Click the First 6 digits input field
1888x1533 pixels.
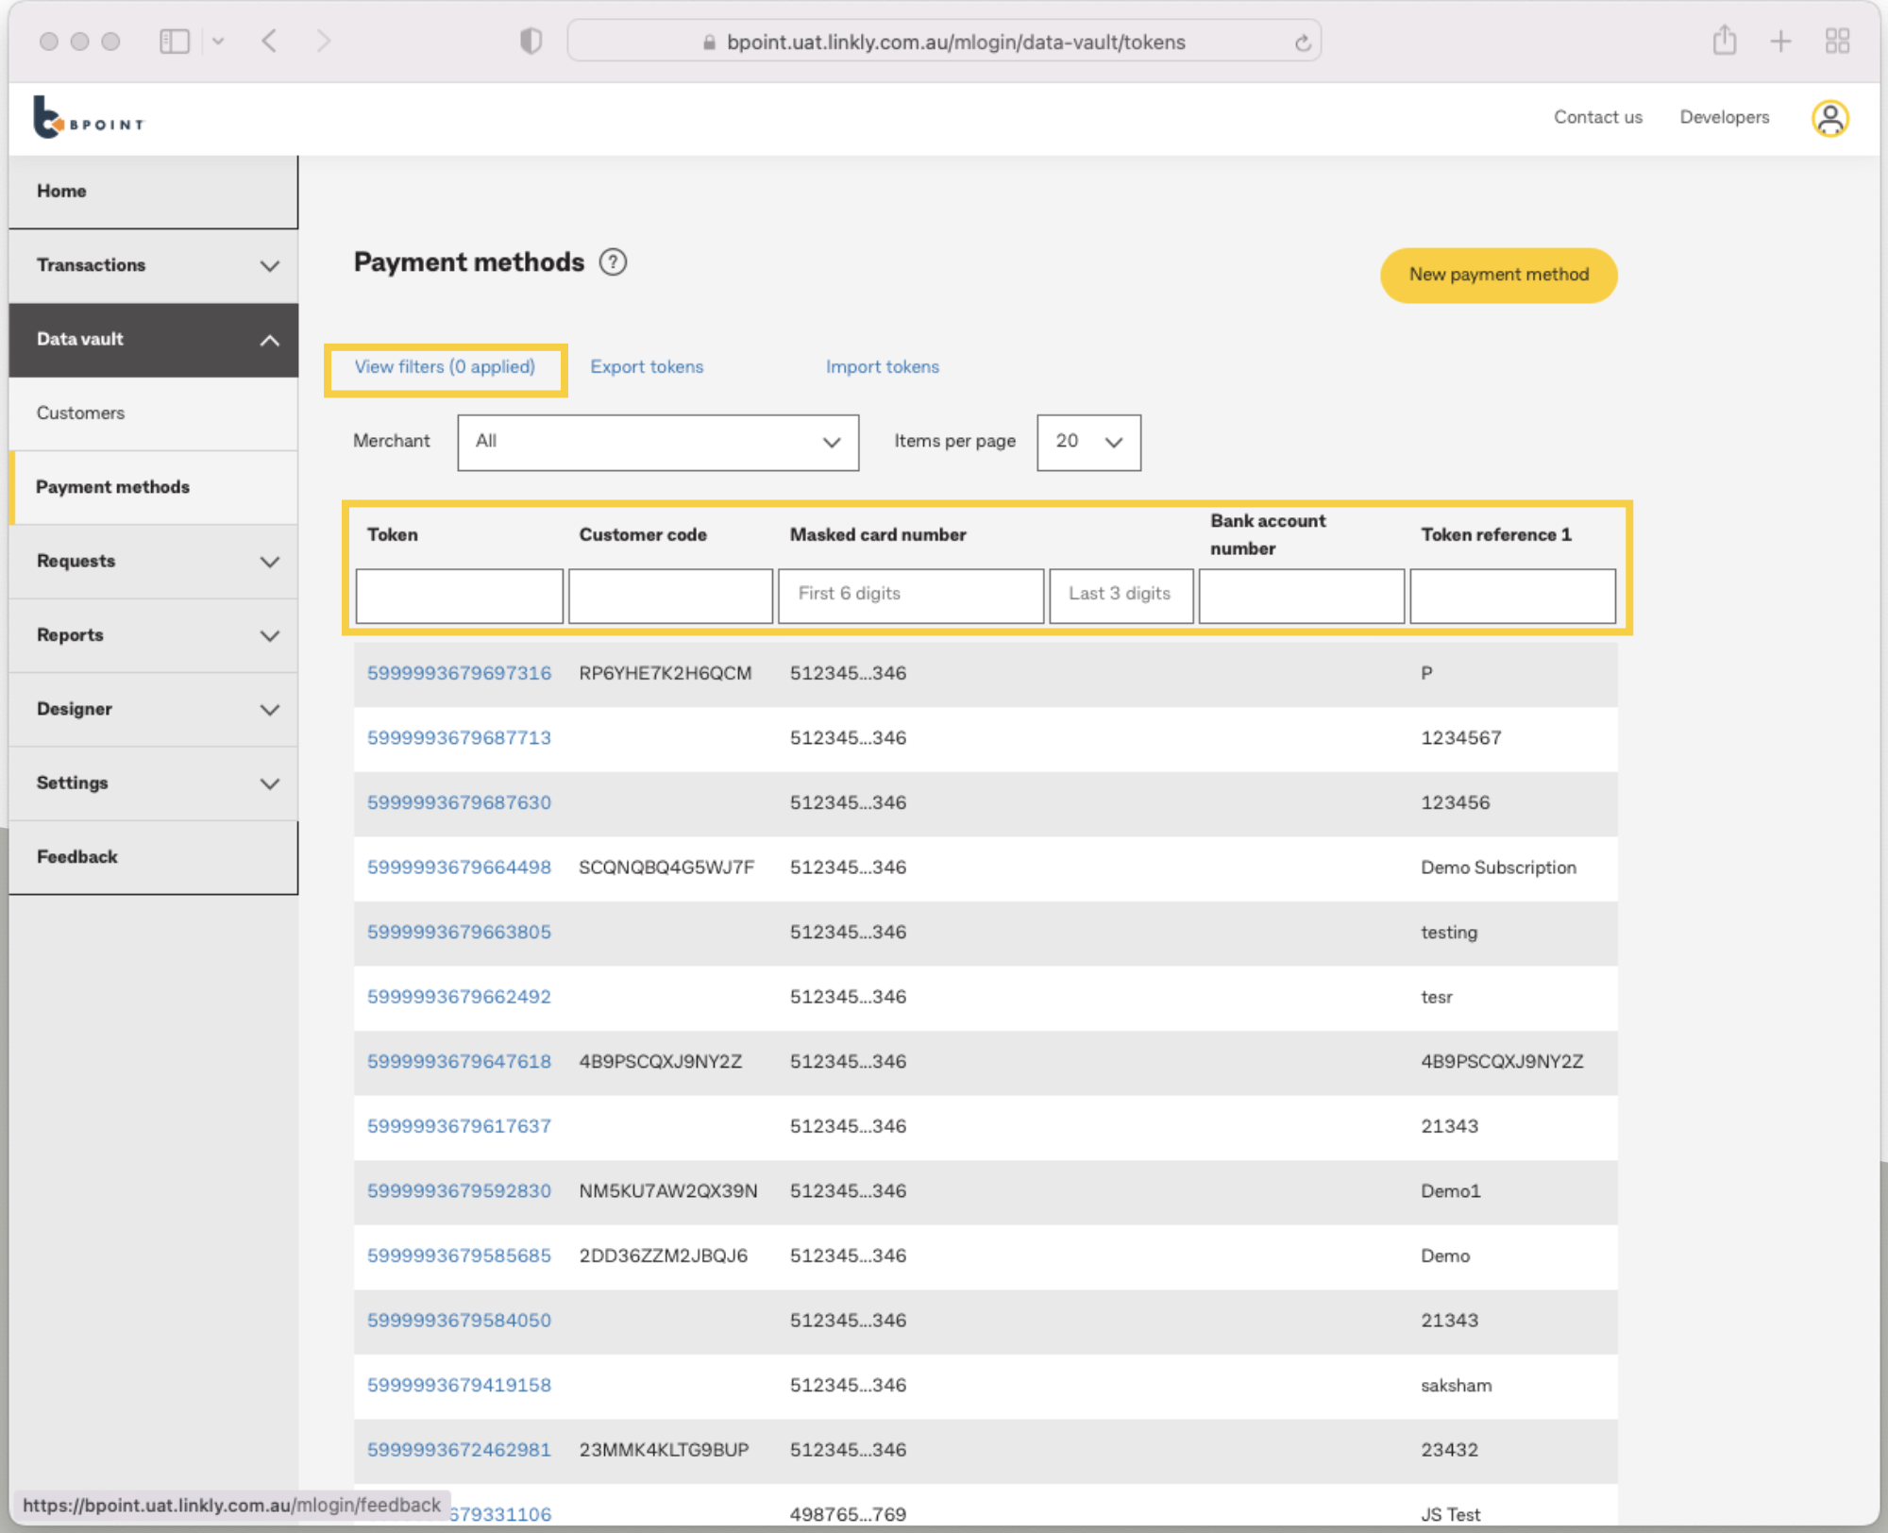point(910,595)
